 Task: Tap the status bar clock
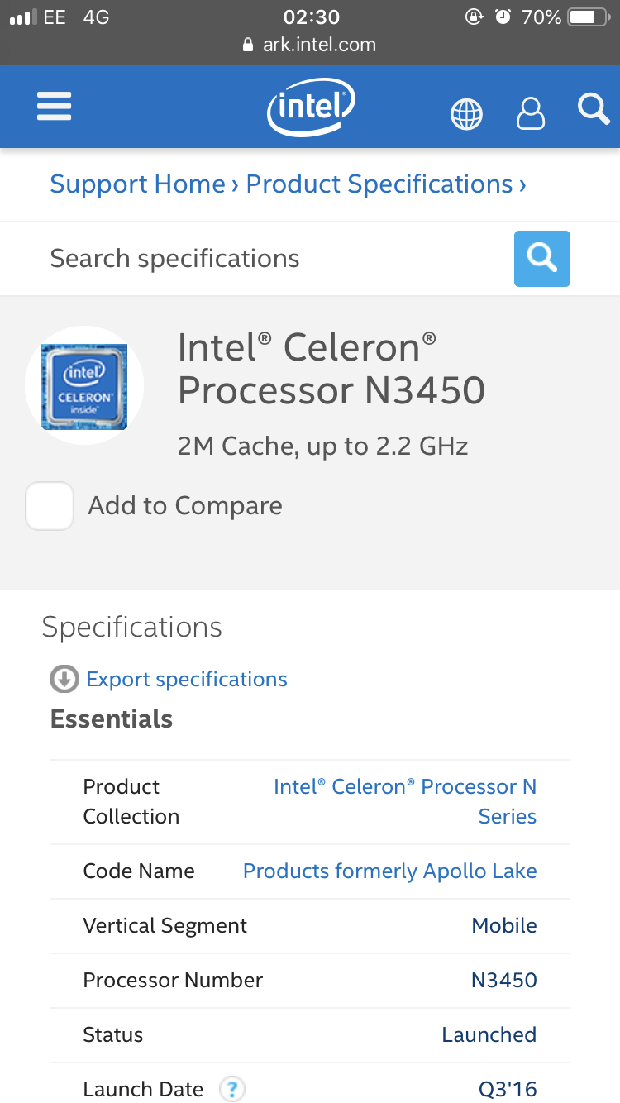click(311, 17)
